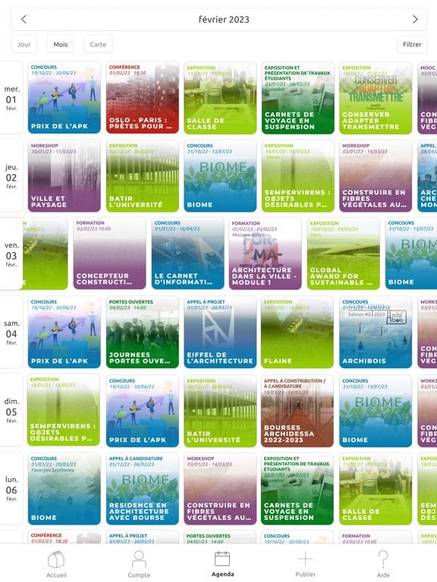Open Prix de l'APK card on mer. 01
Viewport: 437px width, 582px height.
tap(64, 98)
